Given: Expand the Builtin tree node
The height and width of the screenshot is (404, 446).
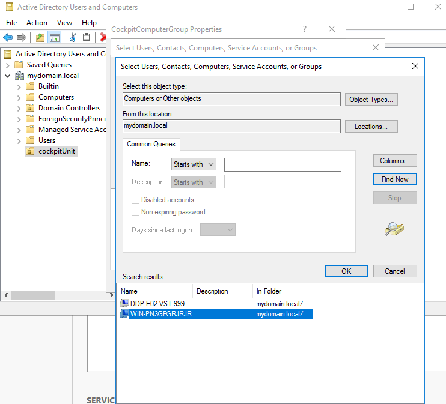Looking at the screenshot, I should [x=19, y=86].
